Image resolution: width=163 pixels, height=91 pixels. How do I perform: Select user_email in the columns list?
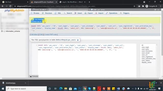[145, 53]
